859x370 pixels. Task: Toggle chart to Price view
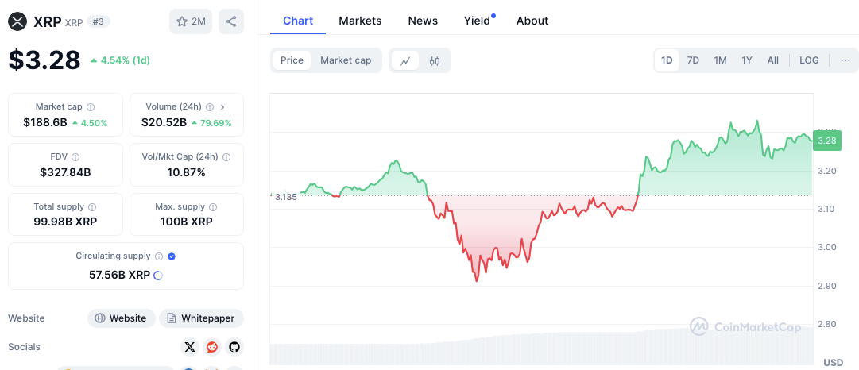click(292, 60)
